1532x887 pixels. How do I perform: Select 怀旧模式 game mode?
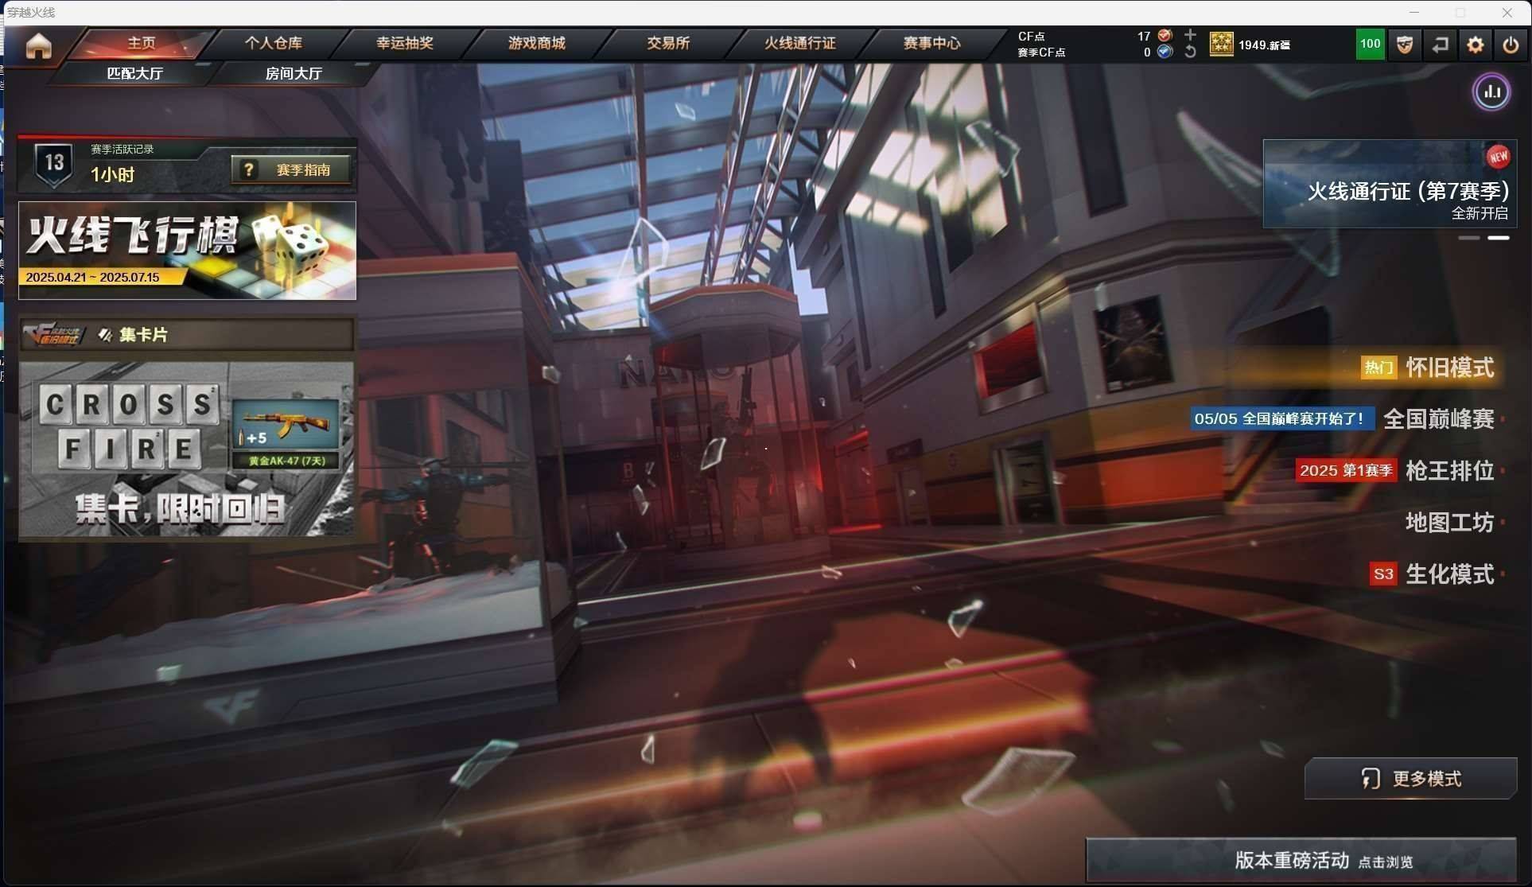coord(1448,368)
